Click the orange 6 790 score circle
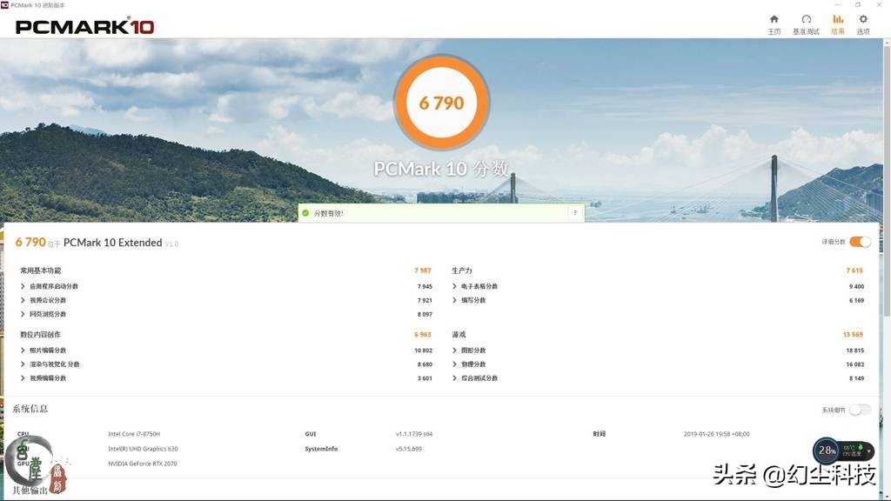The width and height of the screenshot is (891, 501). [441, 103]
